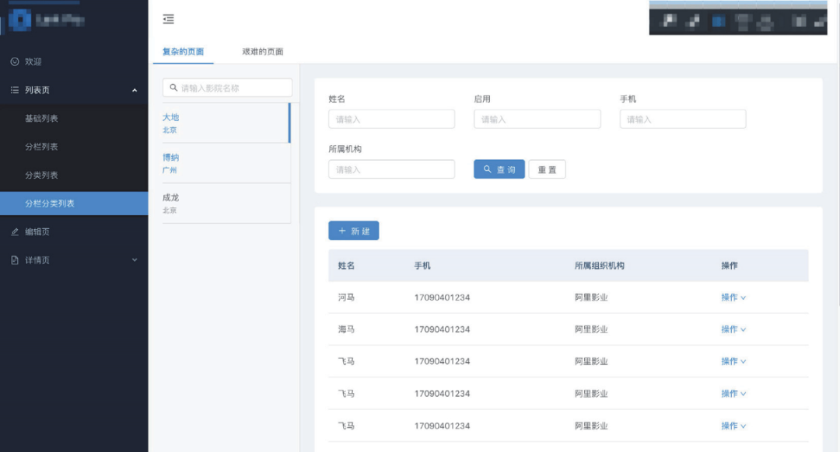The image size is (840, 452).
Task: Open 分类列表 in sidebar
Action: click(x=74, y=175)
